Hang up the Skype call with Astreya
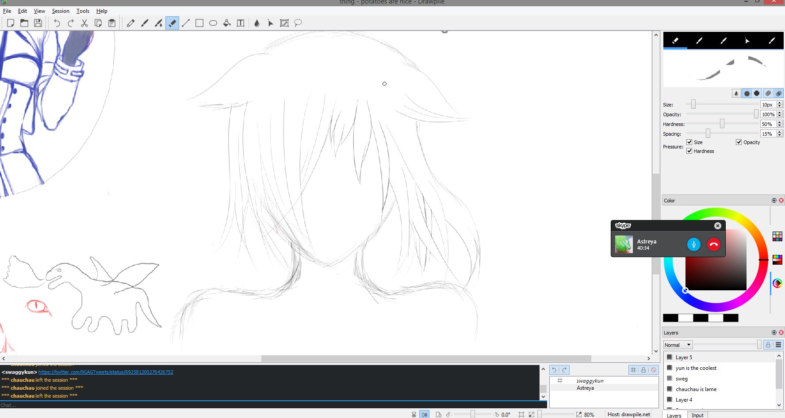 coord(713,244)
